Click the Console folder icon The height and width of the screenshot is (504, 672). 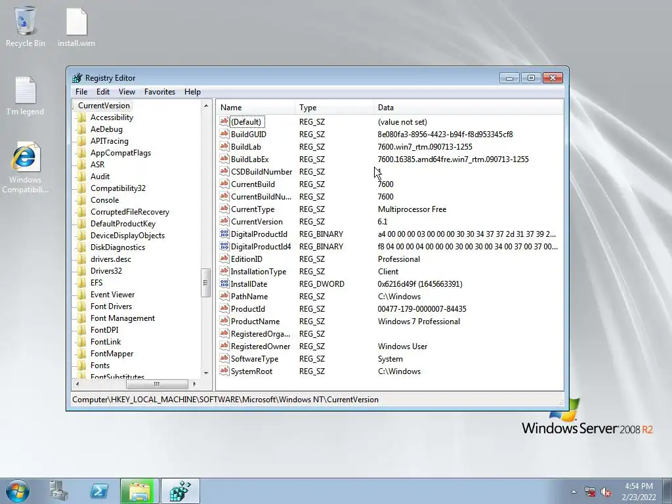point(81,200)
